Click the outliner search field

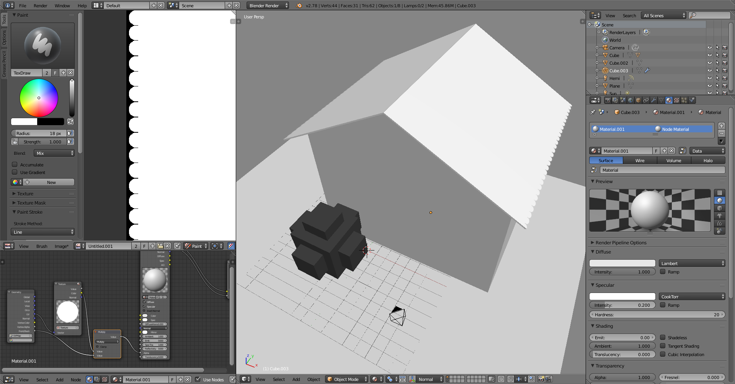point(709,15)
